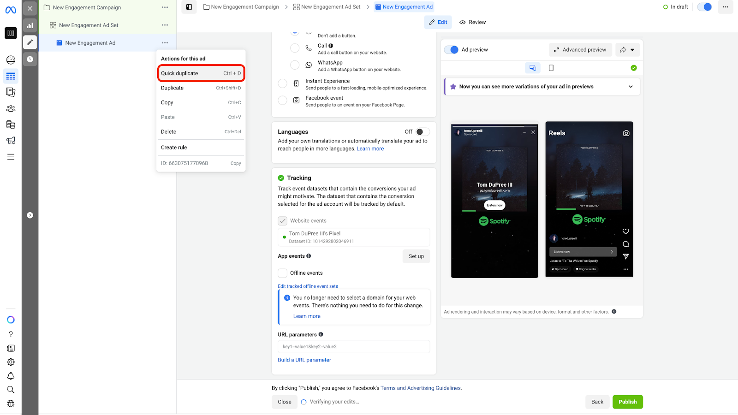Open the bug report icon
The image size is (738, 415).
click(11, 403)
